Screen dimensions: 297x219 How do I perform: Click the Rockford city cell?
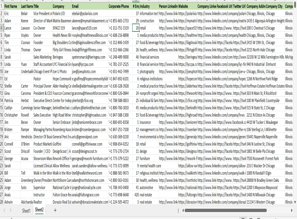click(275, 93)
